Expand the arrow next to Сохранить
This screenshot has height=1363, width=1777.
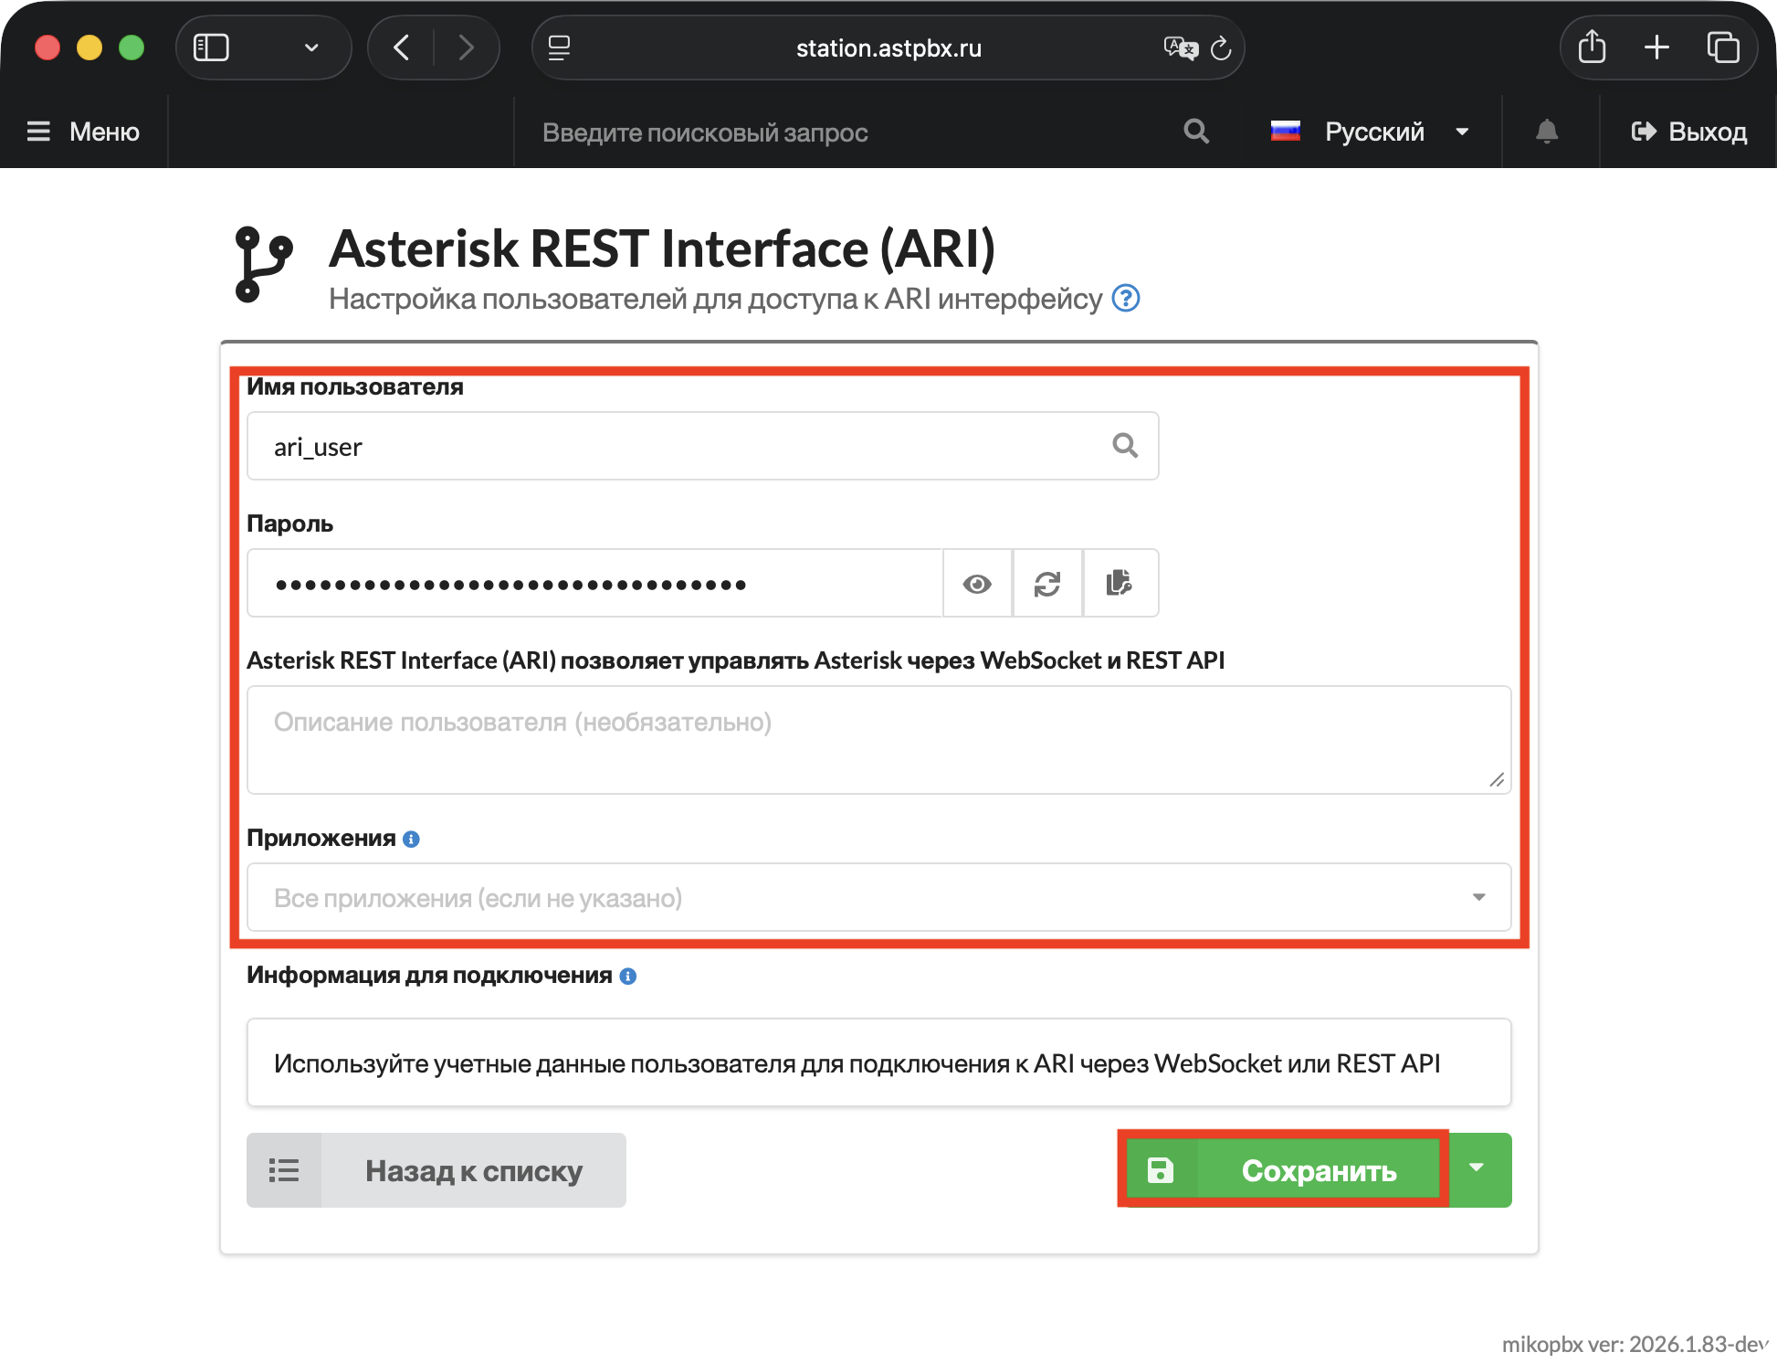click(1477, 1169)
